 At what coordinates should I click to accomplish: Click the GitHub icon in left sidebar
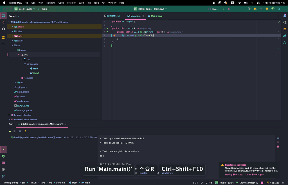pos(3,29)
